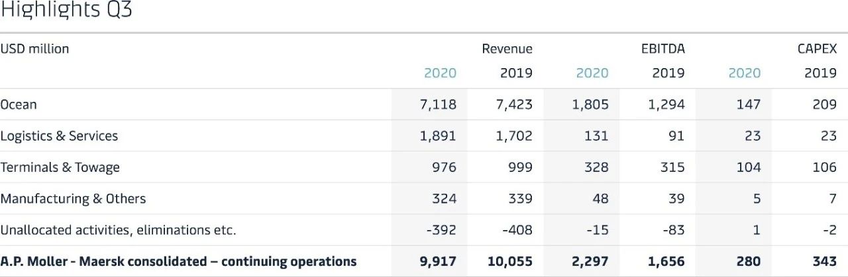Screen dimensions: 848x277
Task: Select Manufacturing & Others CAPEX value 7
Action: [x=833, y=198]
